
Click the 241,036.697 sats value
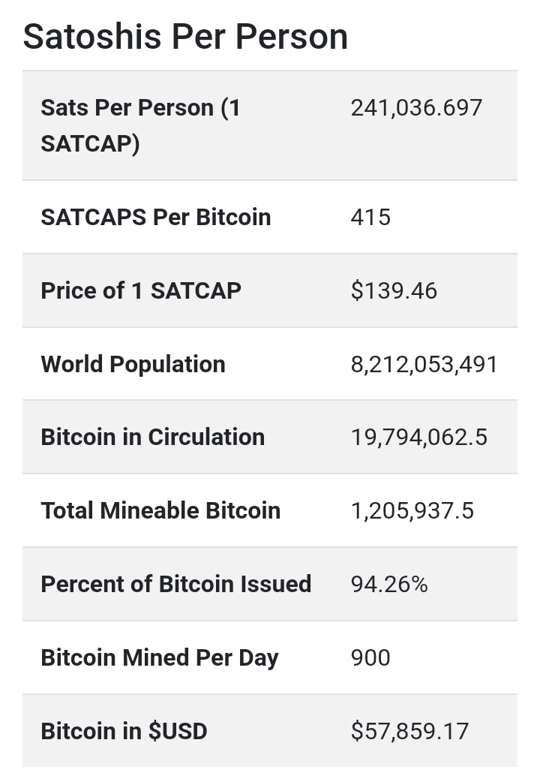(x=416, y=108)
